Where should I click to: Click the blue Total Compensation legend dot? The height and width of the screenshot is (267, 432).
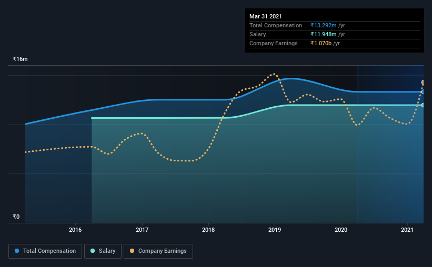coord(17,251)
